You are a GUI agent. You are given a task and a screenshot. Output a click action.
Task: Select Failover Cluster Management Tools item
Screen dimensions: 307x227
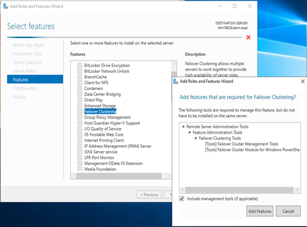241,144
